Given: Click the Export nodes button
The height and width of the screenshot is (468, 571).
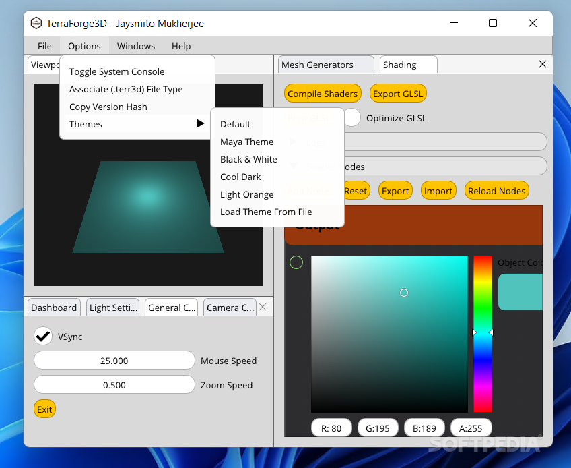Looking at the screenshot, I should click(395, 191).
